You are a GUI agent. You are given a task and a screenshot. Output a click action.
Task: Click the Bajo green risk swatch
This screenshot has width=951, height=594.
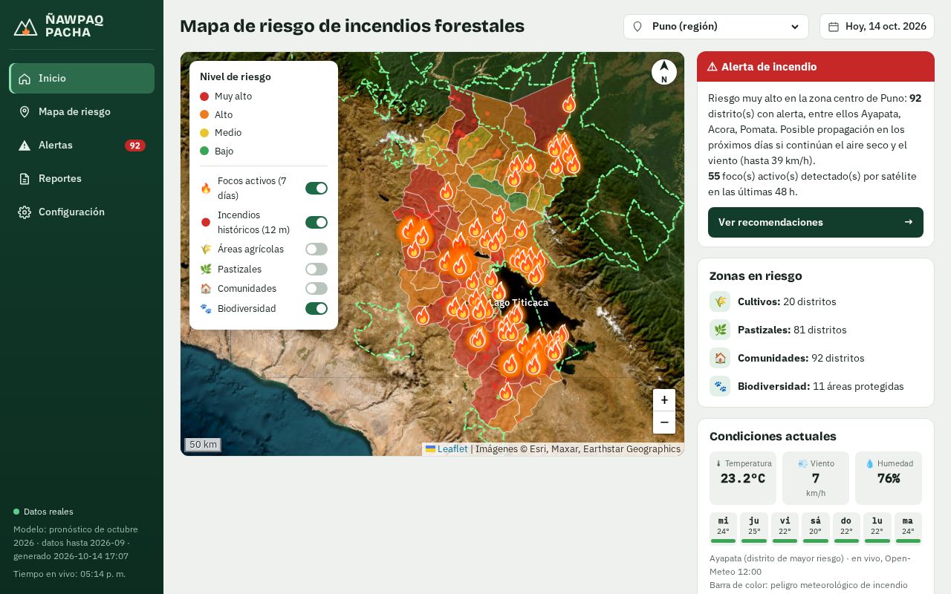point(204,151)
